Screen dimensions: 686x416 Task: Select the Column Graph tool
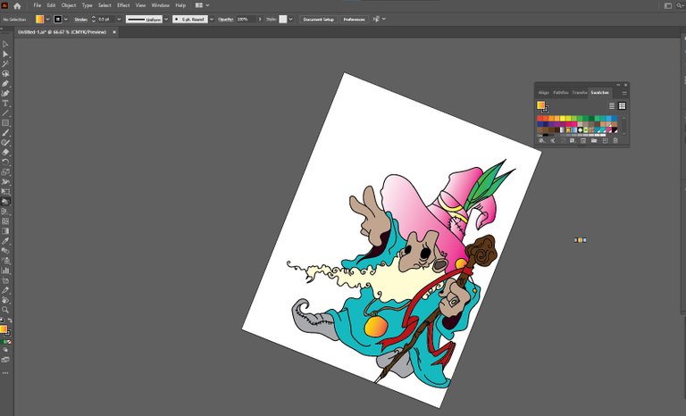tap(5, 270)
